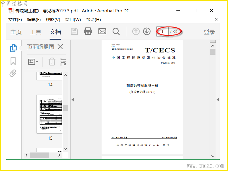228x171 pixels.
Task: Click the page 14 number label
Action: click(50, 85)
